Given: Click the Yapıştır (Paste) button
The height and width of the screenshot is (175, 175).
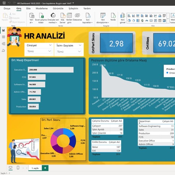Looking at the screenshot, I should 5,17.
